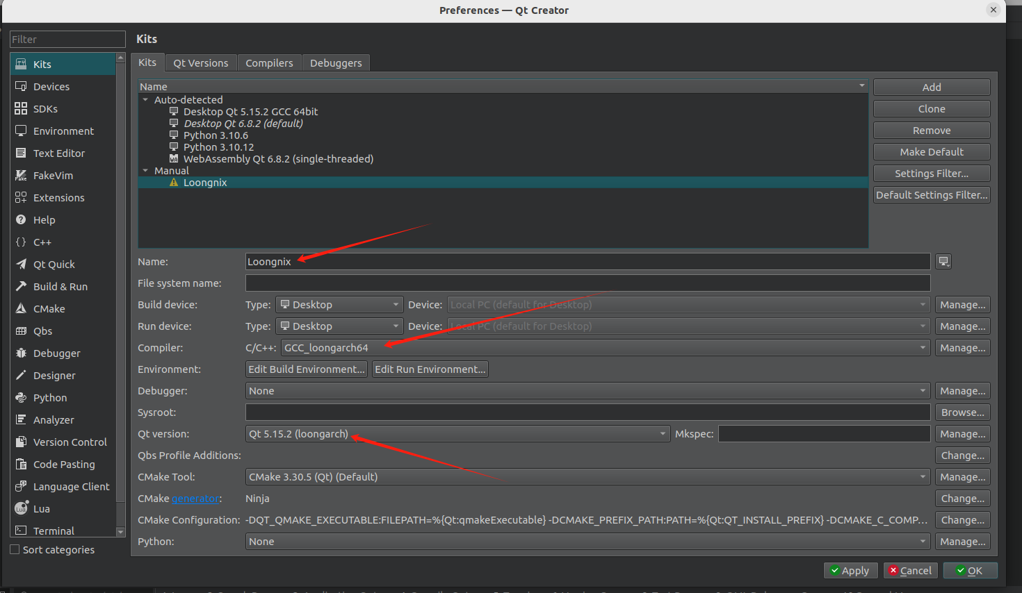Open the Designer category icon
The height and width of the screenshot is (593, 1022).
[21, 375]
